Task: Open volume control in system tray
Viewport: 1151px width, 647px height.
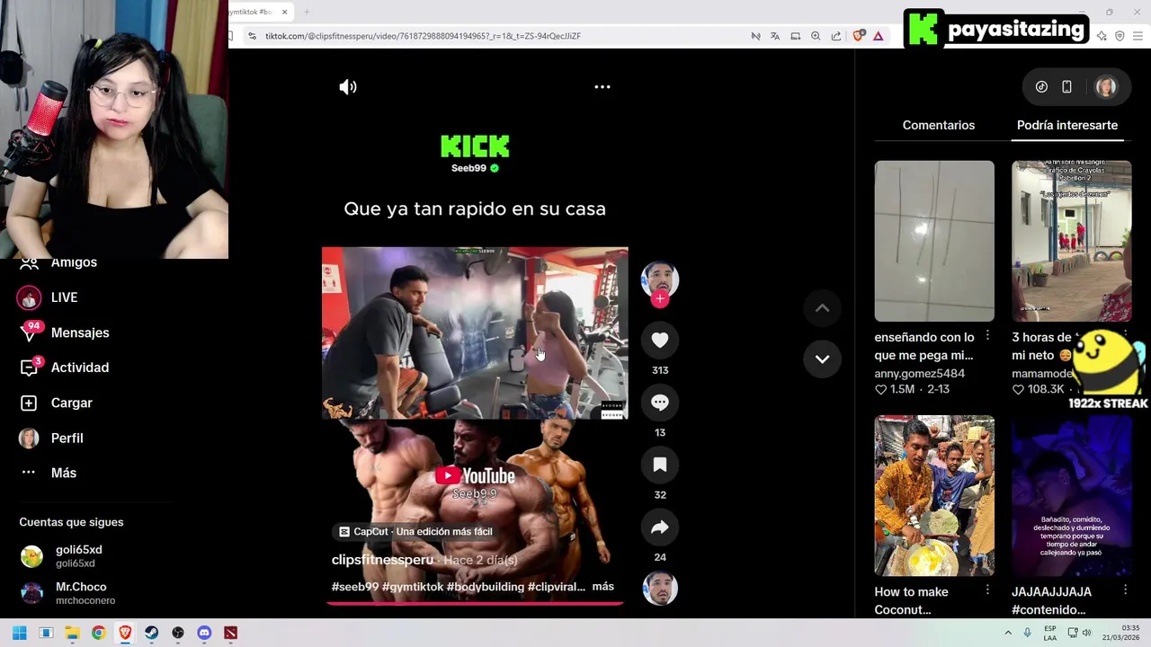Action: click(1086, 633)
